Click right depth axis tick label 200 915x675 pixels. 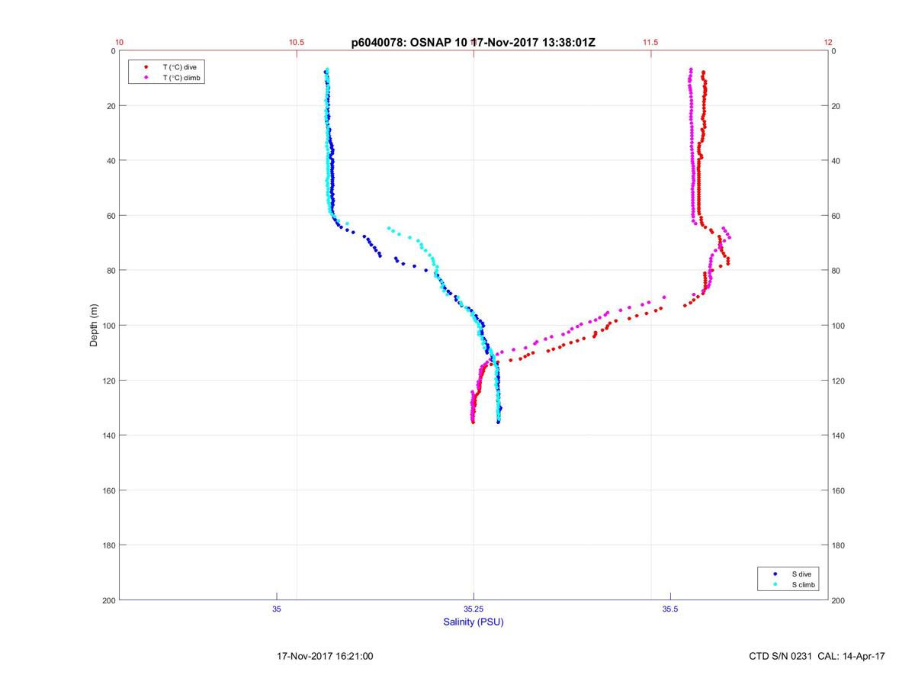[840, 600]
